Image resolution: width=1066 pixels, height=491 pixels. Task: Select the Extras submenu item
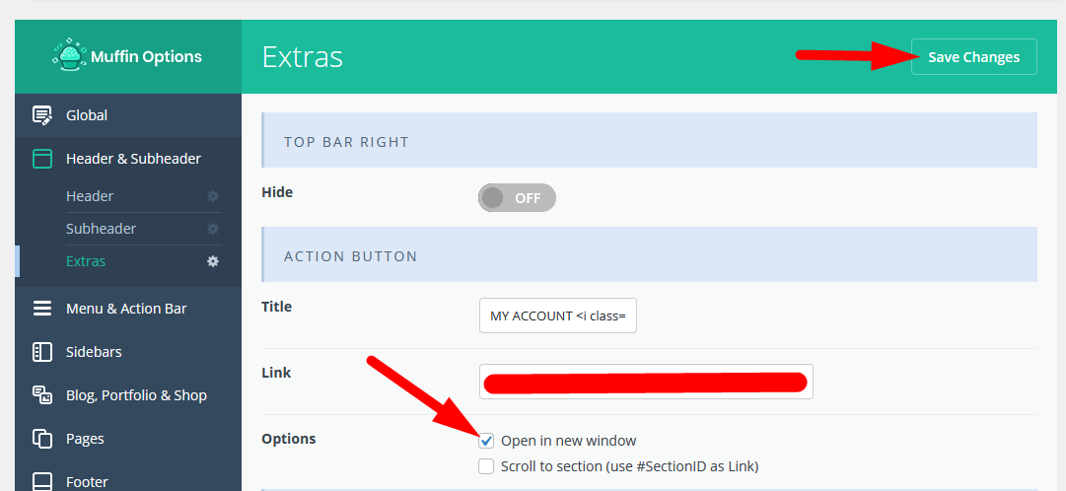(x=86, y=261)
